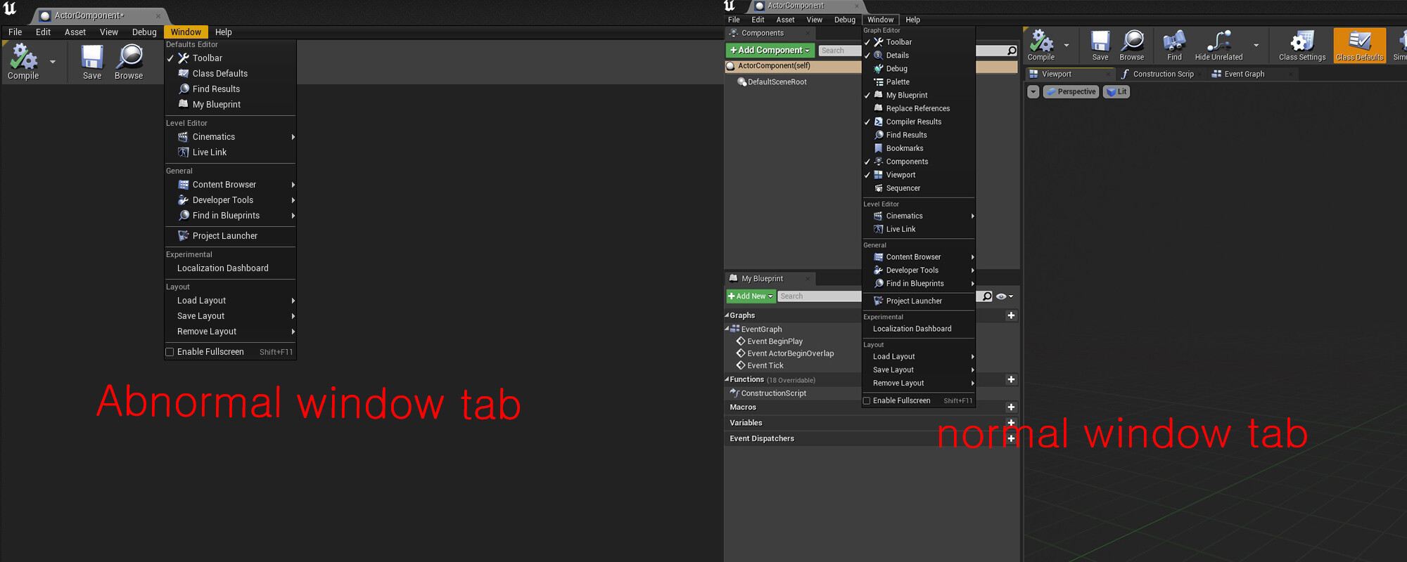The image size is (1407, 562).
Task: Click the Debug bug icon entry in the right Window menu
Action: [x=919, y=69]
